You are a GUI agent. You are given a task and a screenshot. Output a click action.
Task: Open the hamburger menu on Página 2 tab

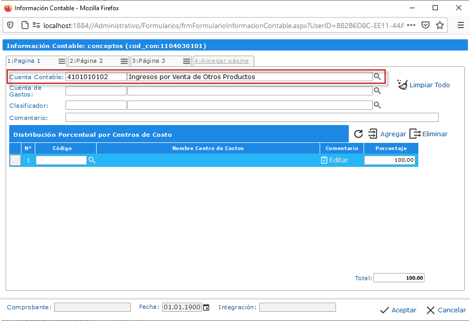(124, 61)
